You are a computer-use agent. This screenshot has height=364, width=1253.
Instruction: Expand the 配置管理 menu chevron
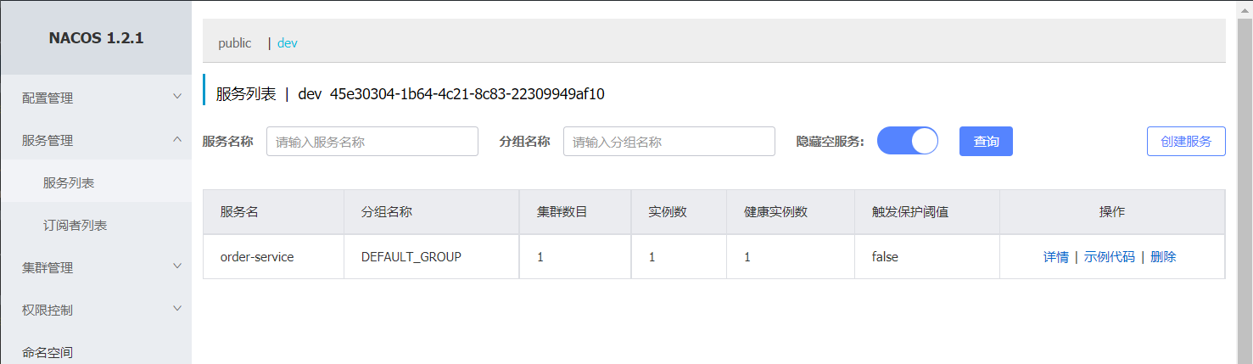[176, 97]
